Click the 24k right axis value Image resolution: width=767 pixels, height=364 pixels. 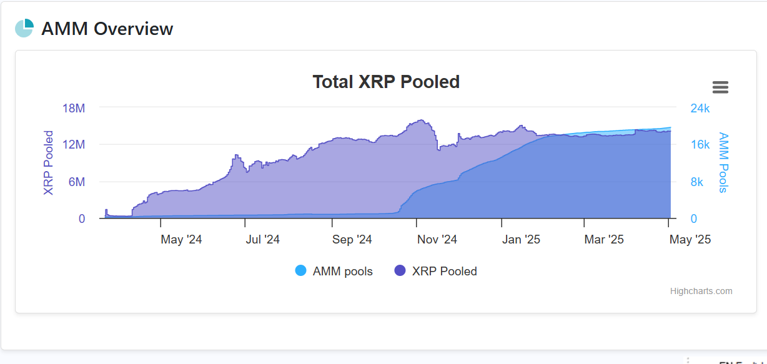(x=700, y=108)
